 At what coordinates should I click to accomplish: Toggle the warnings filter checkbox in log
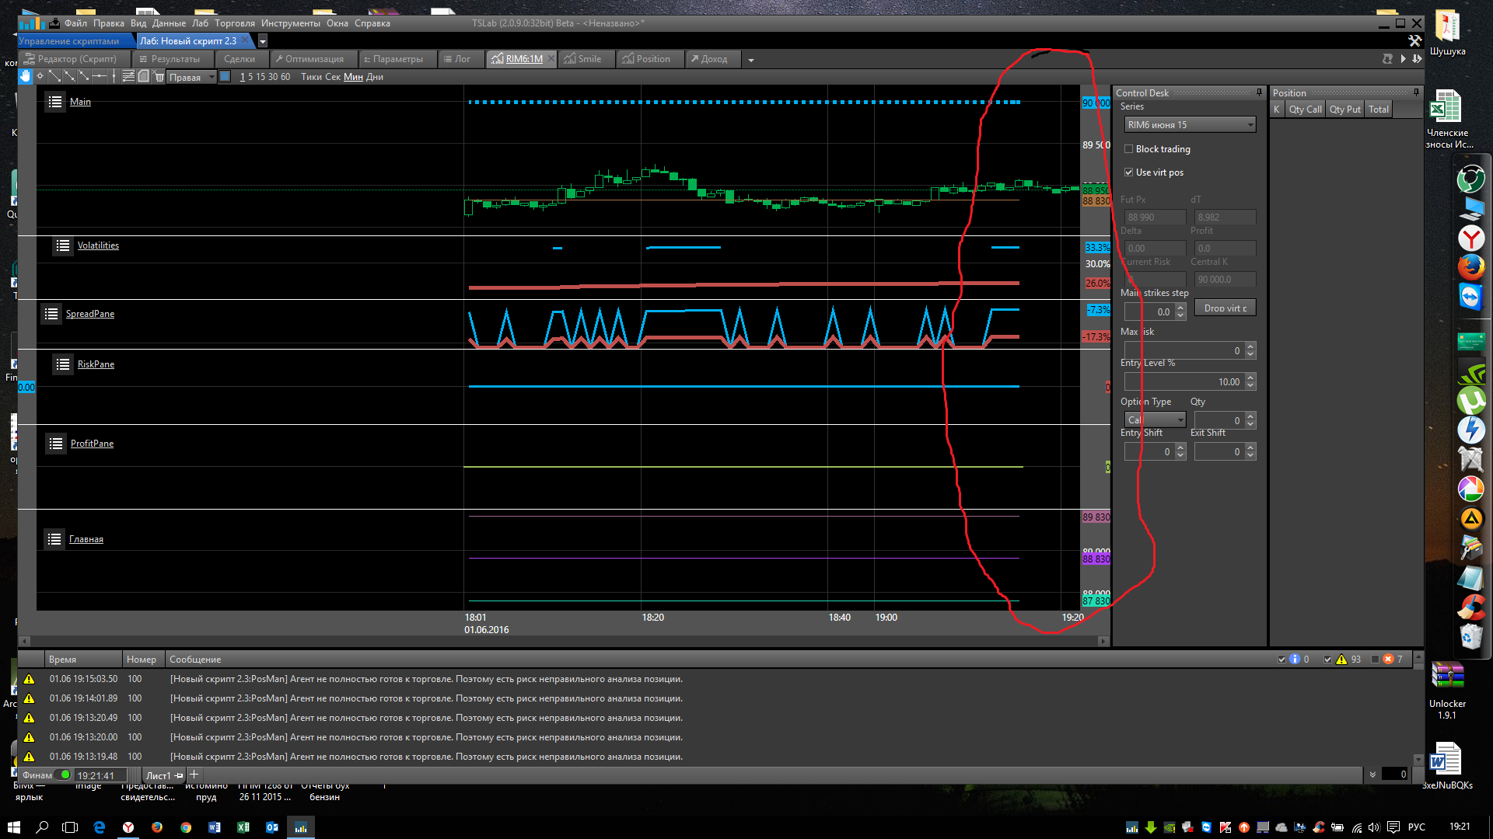tap(1327, 659)
